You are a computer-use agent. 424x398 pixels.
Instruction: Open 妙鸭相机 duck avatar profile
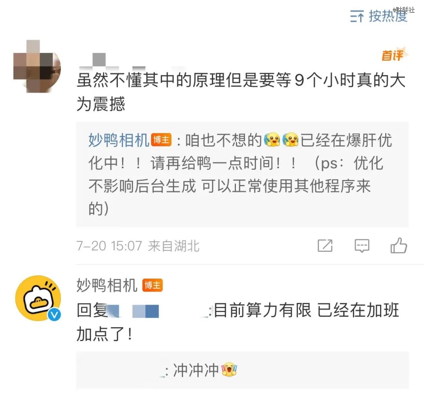pyautogui.click(x=38, y=298)
